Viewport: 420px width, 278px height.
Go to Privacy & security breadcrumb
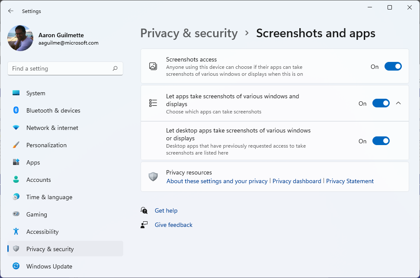[189, 33]
